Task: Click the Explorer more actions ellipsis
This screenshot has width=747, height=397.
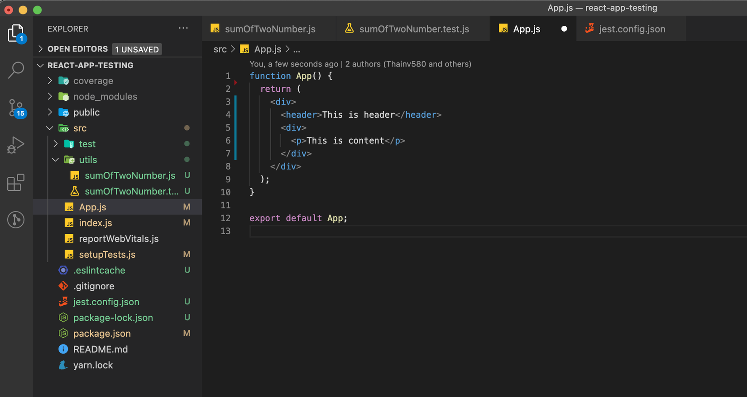Action: (x=183, y=28)
